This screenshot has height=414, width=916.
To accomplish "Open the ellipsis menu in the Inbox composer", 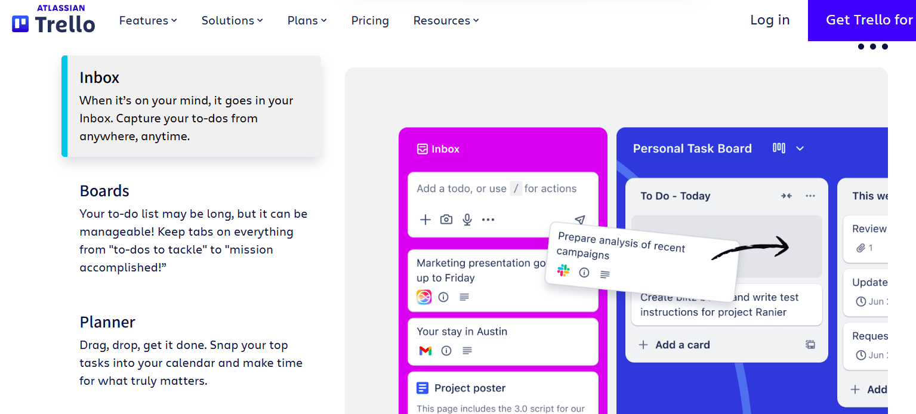I will pos(488,220).
